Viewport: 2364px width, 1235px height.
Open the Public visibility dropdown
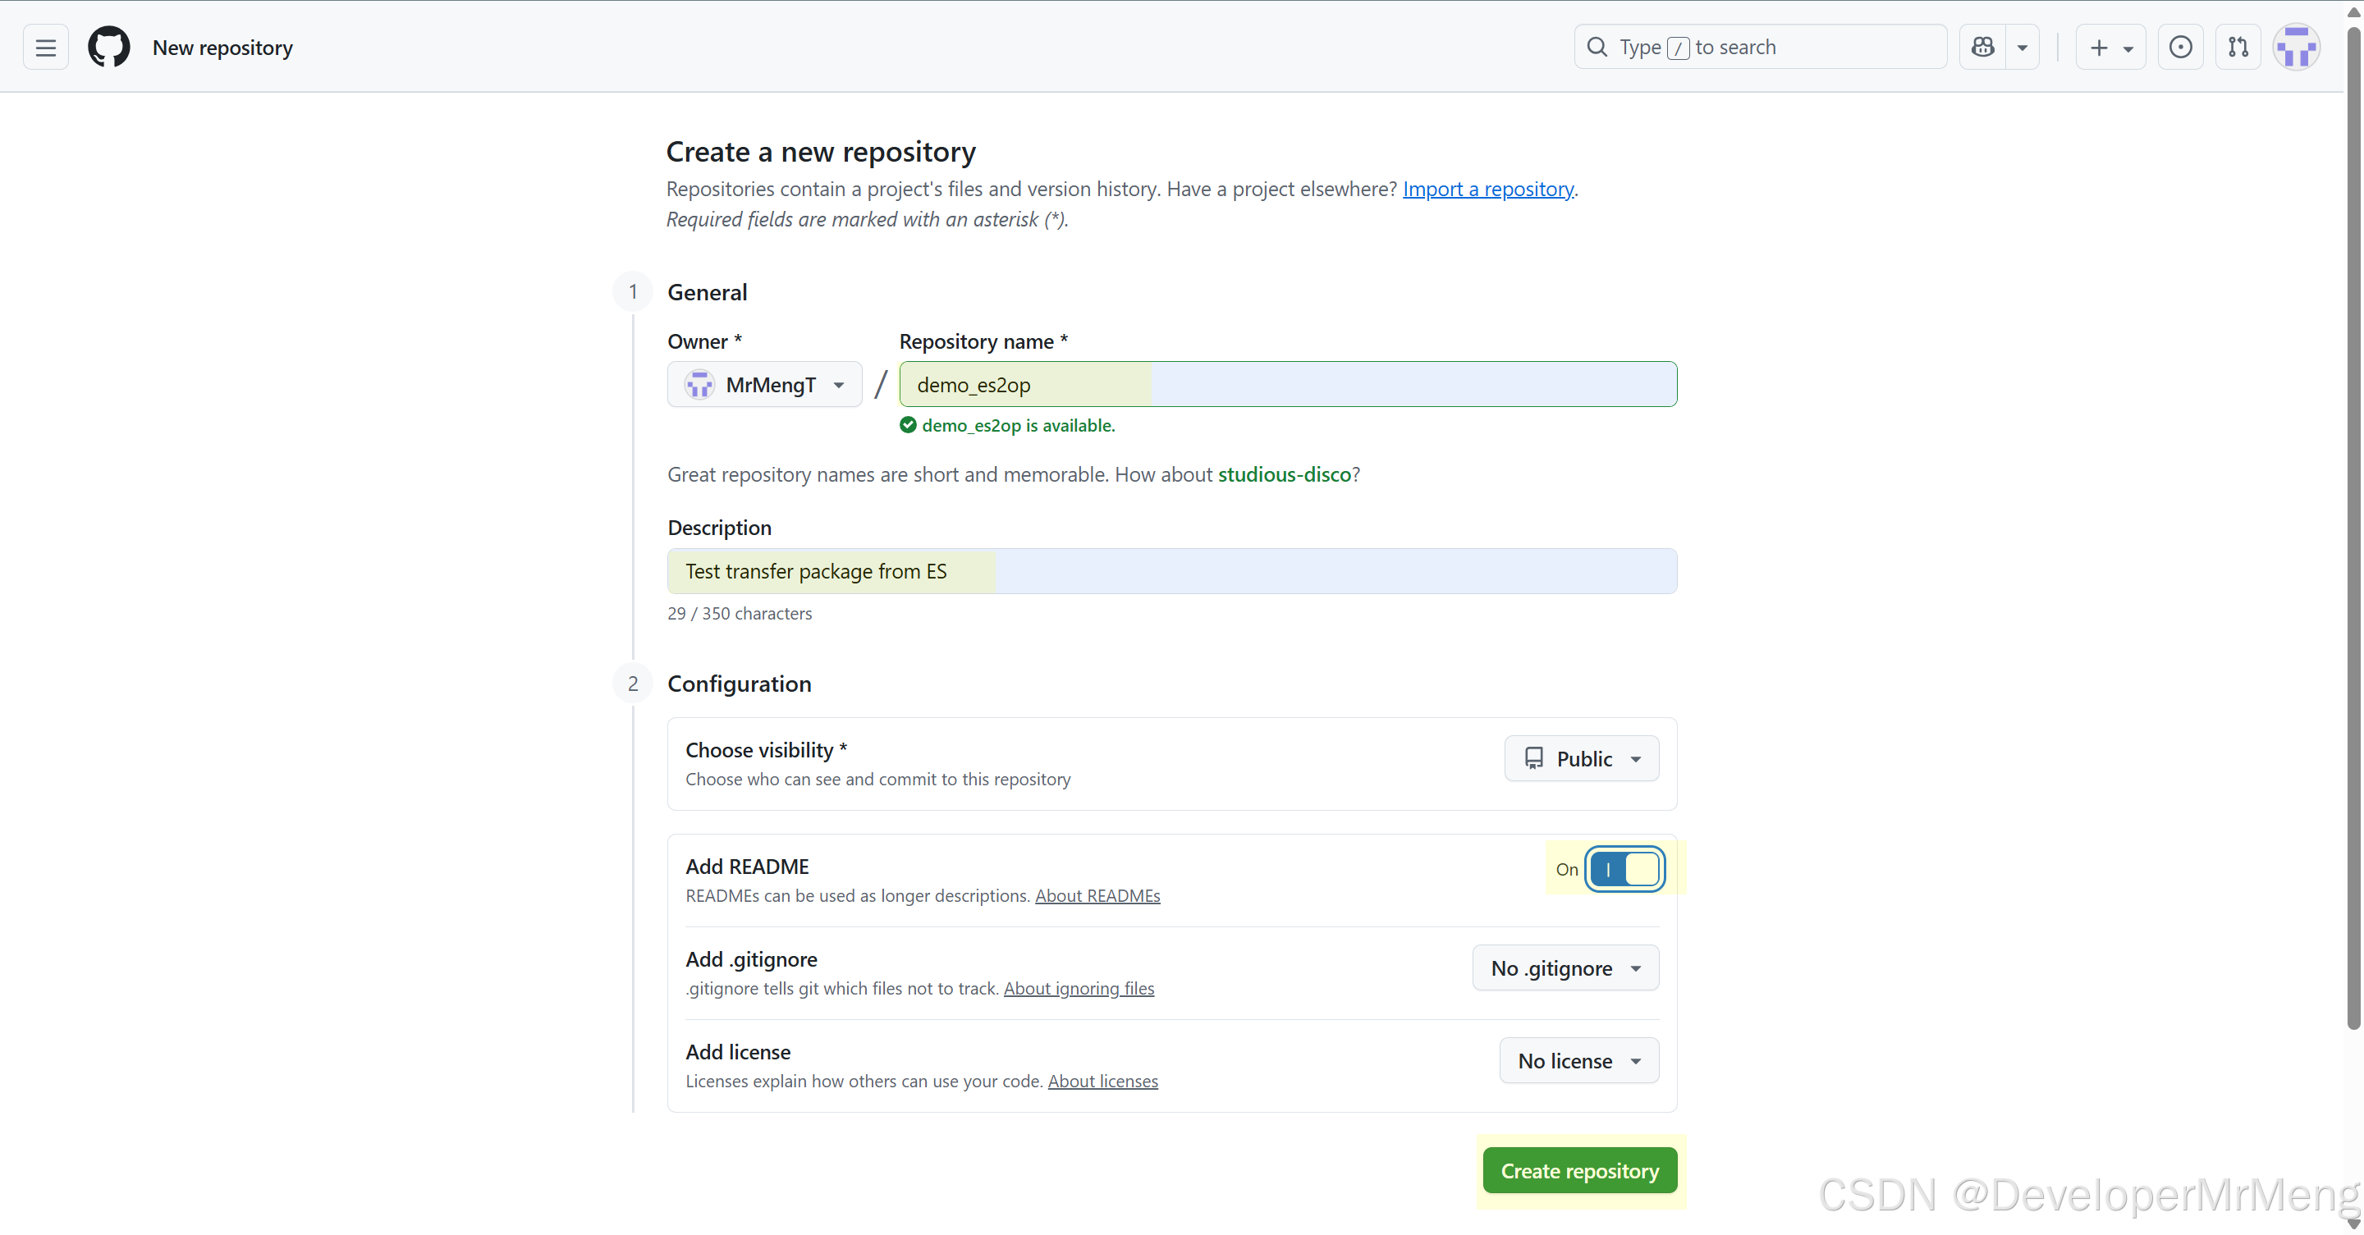1580,759
